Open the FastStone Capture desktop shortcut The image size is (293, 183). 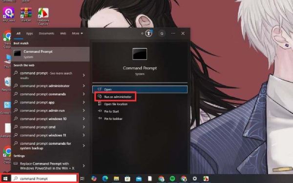point(43,17)
